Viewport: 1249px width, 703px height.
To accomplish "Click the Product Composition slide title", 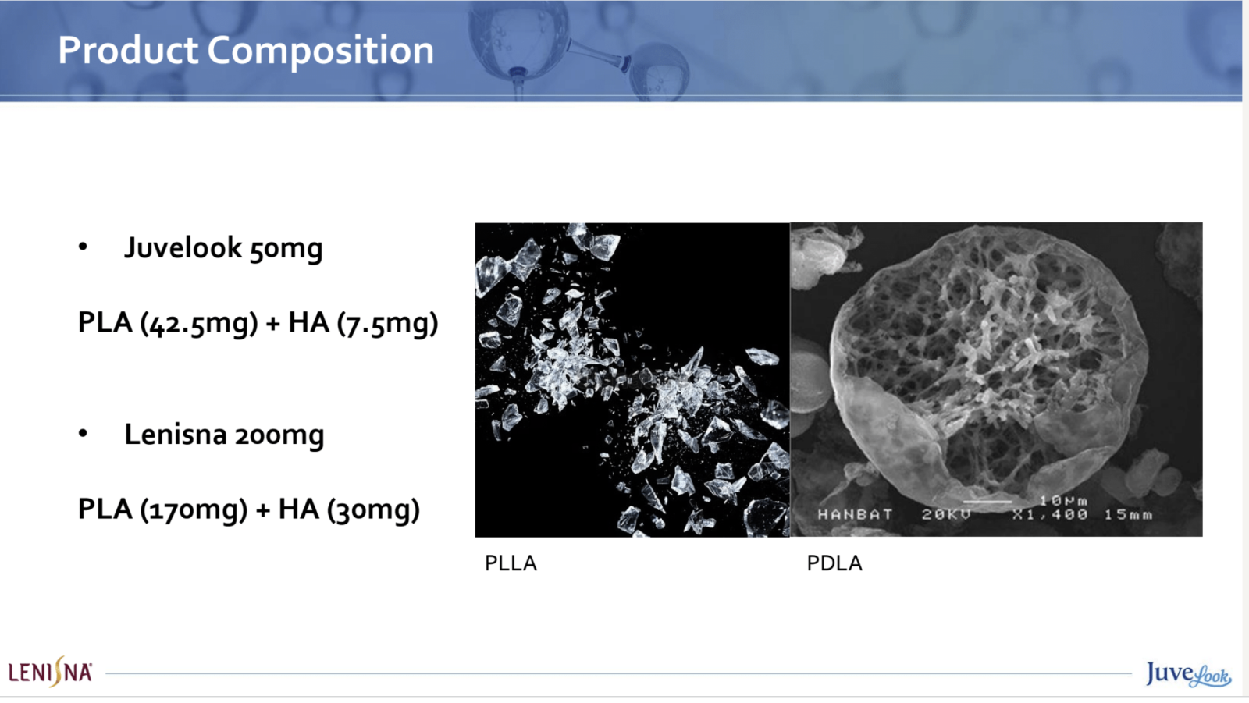I will (x=246, y=51).
